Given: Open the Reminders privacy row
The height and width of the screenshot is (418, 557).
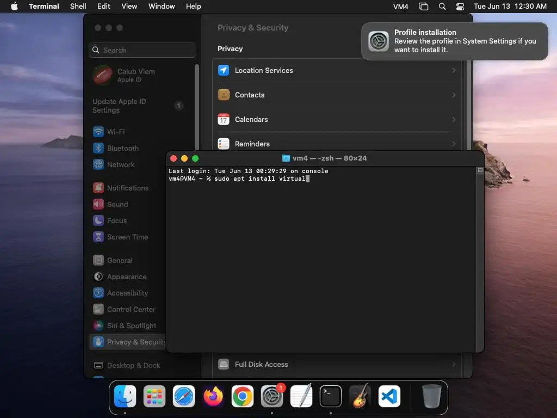Looking at the screenshot, I should coord(337,143).
